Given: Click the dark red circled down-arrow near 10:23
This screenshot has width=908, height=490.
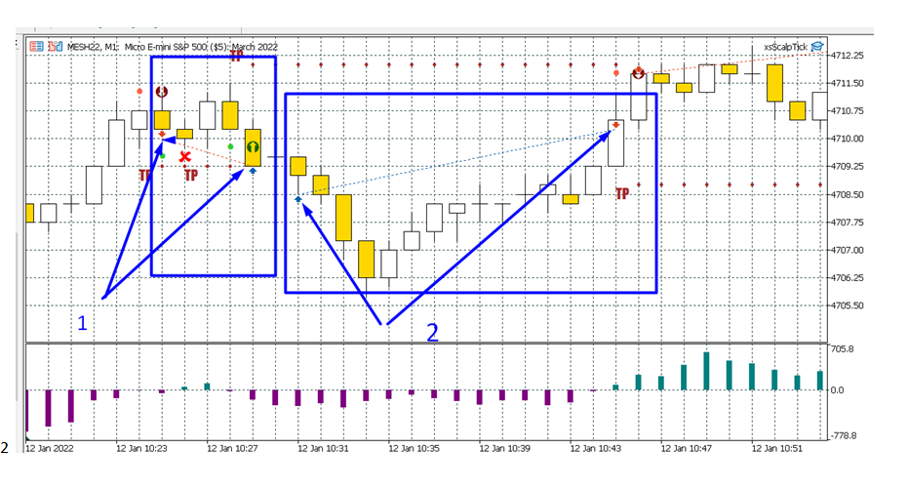Looking at the screenshot, I should (162, 92).
